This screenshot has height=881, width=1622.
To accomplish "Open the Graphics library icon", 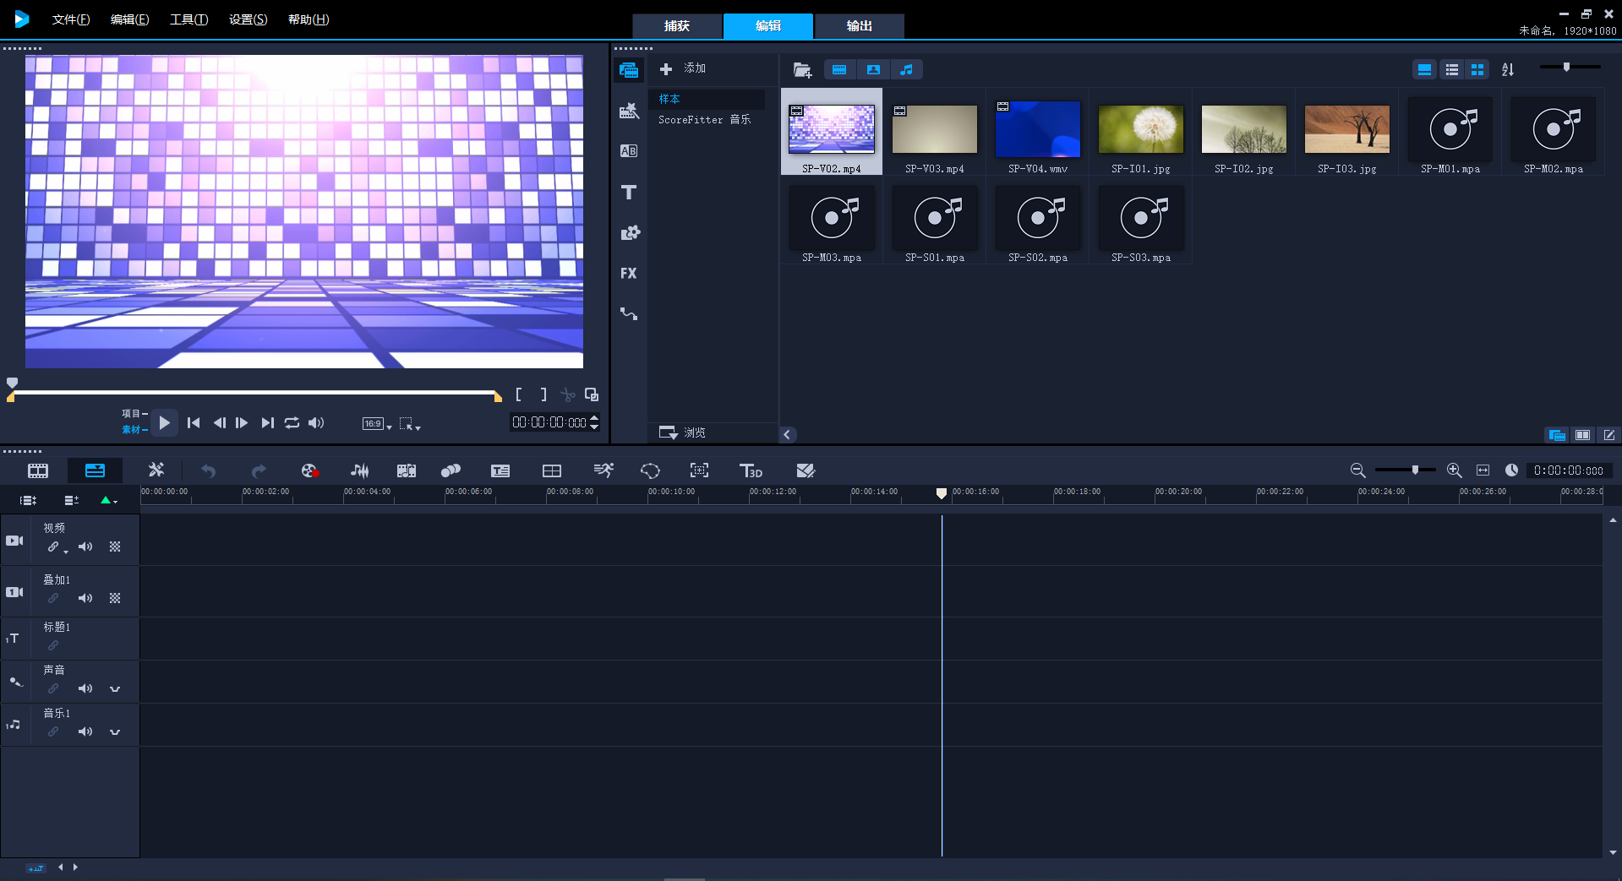I will point(630,233).
